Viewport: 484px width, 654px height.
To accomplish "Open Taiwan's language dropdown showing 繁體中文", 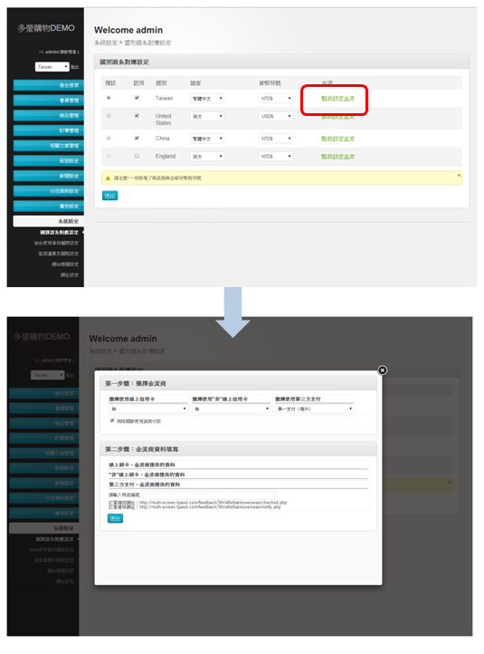I will click(207, 99).
